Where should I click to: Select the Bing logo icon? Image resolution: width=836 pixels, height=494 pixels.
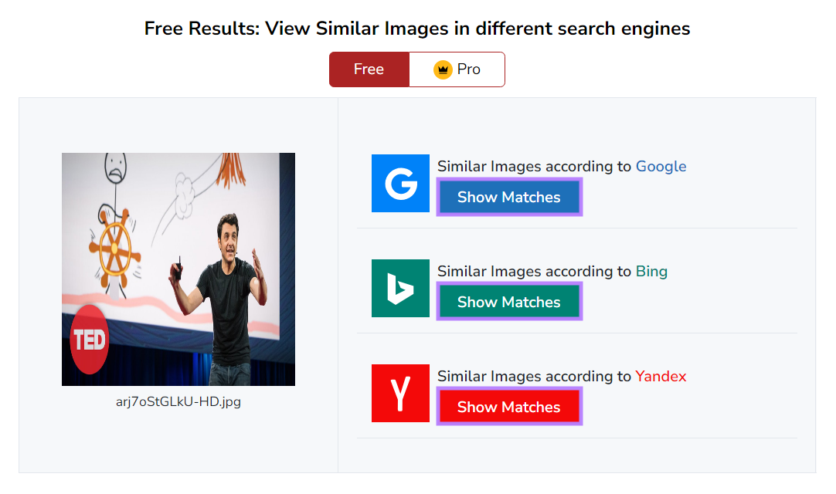coord(400,288)
